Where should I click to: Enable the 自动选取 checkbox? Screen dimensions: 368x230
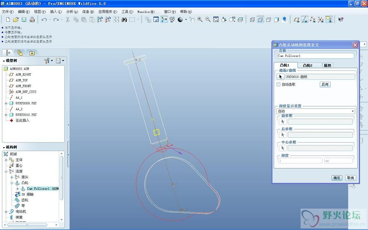click(x=279, y=84)
